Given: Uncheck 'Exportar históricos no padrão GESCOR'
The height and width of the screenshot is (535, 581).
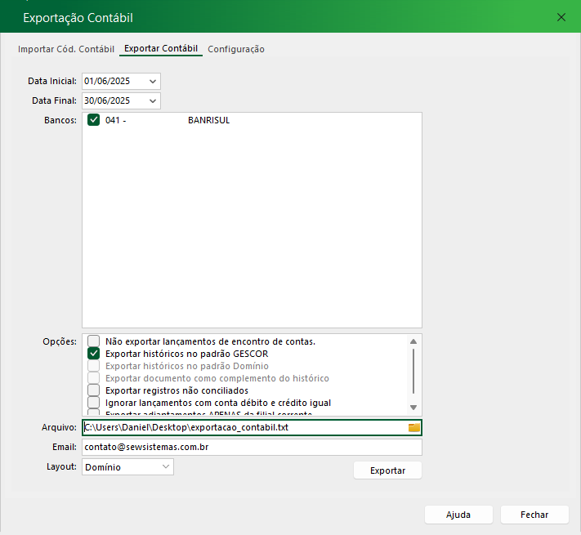Looking at the screenshot, I should coord(94,354).
